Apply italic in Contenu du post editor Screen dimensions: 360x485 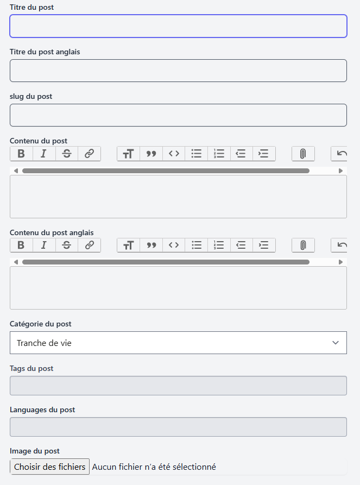[x=44, y=154]
